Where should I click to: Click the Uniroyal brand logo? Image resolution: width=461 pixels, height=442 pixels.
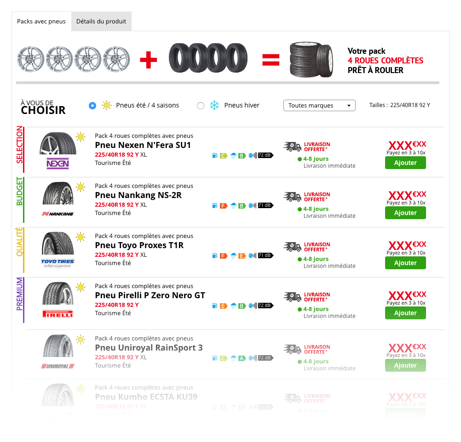[58, 366]
